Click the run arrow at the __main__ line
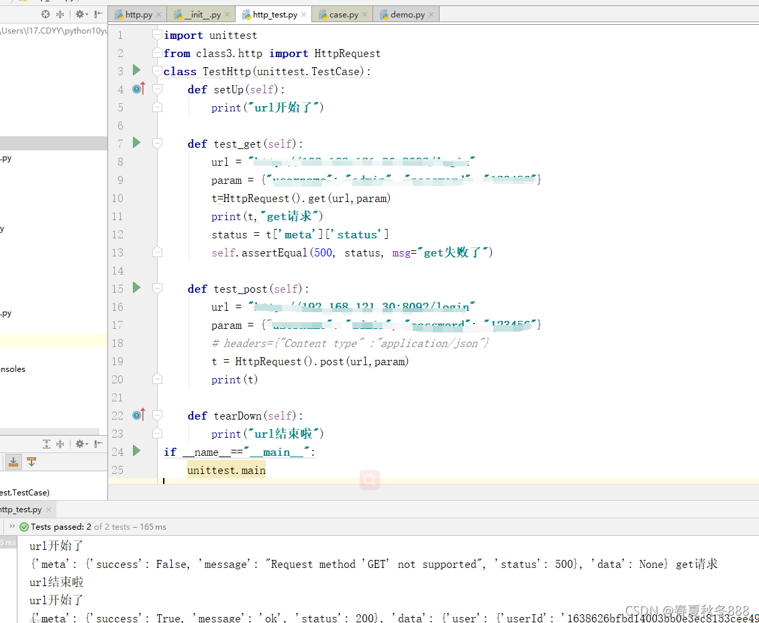This screenshot has height=623, width=759. coord(136,451)
